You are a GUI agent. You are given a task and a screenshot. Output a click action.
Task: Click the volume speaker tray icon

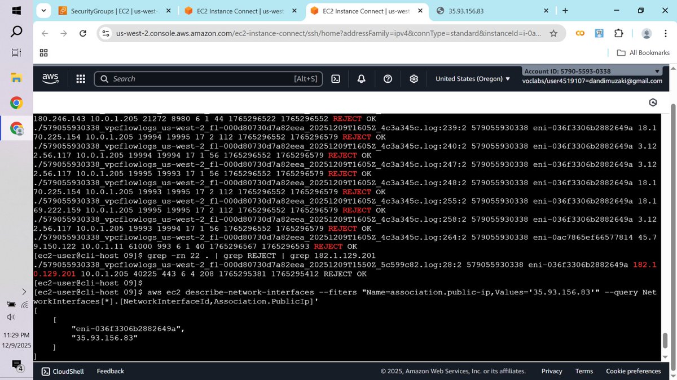11,317
